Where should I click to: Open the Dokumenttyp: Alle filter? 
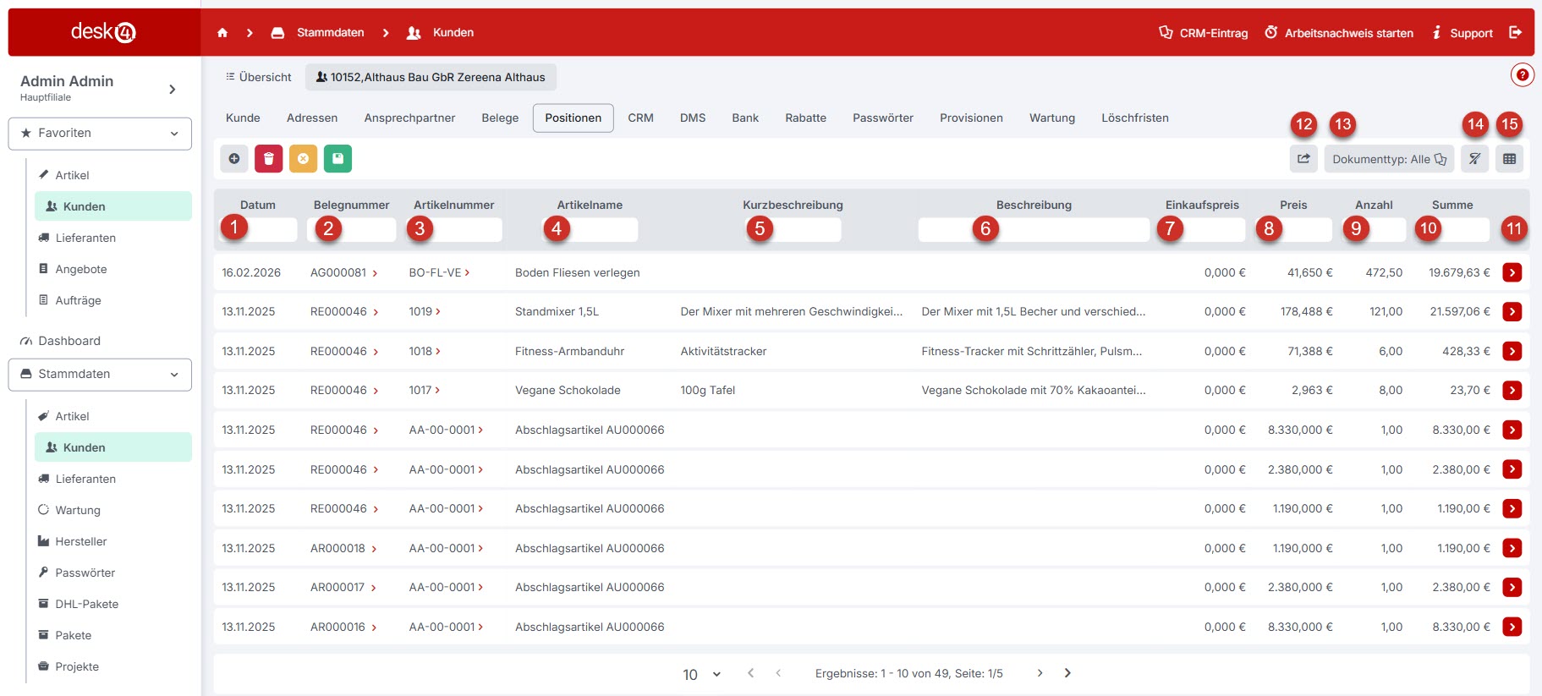coord(1388,159)
